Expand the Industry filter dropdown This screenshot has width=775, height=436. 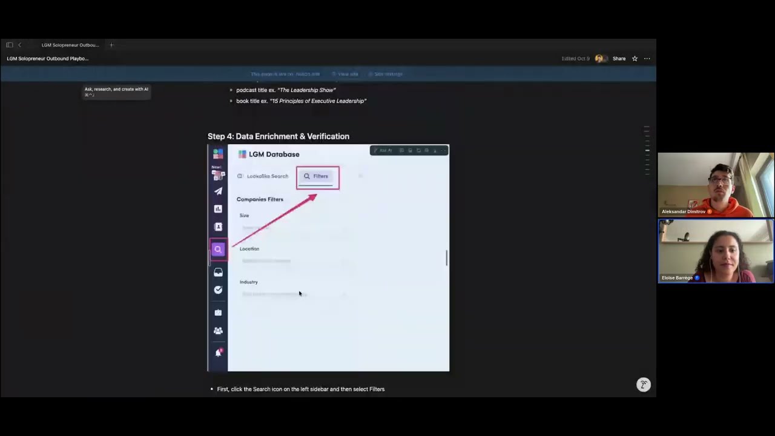[294, 294]
